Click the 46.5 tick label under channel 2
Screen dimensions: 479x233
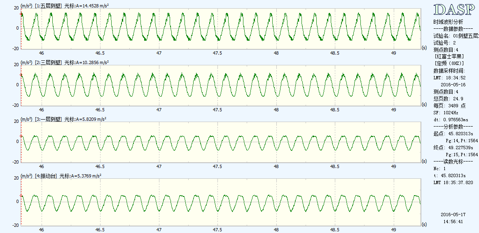(100, 110)
